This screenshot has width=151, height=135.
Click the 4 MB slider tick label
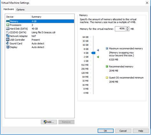click(86, 93)
